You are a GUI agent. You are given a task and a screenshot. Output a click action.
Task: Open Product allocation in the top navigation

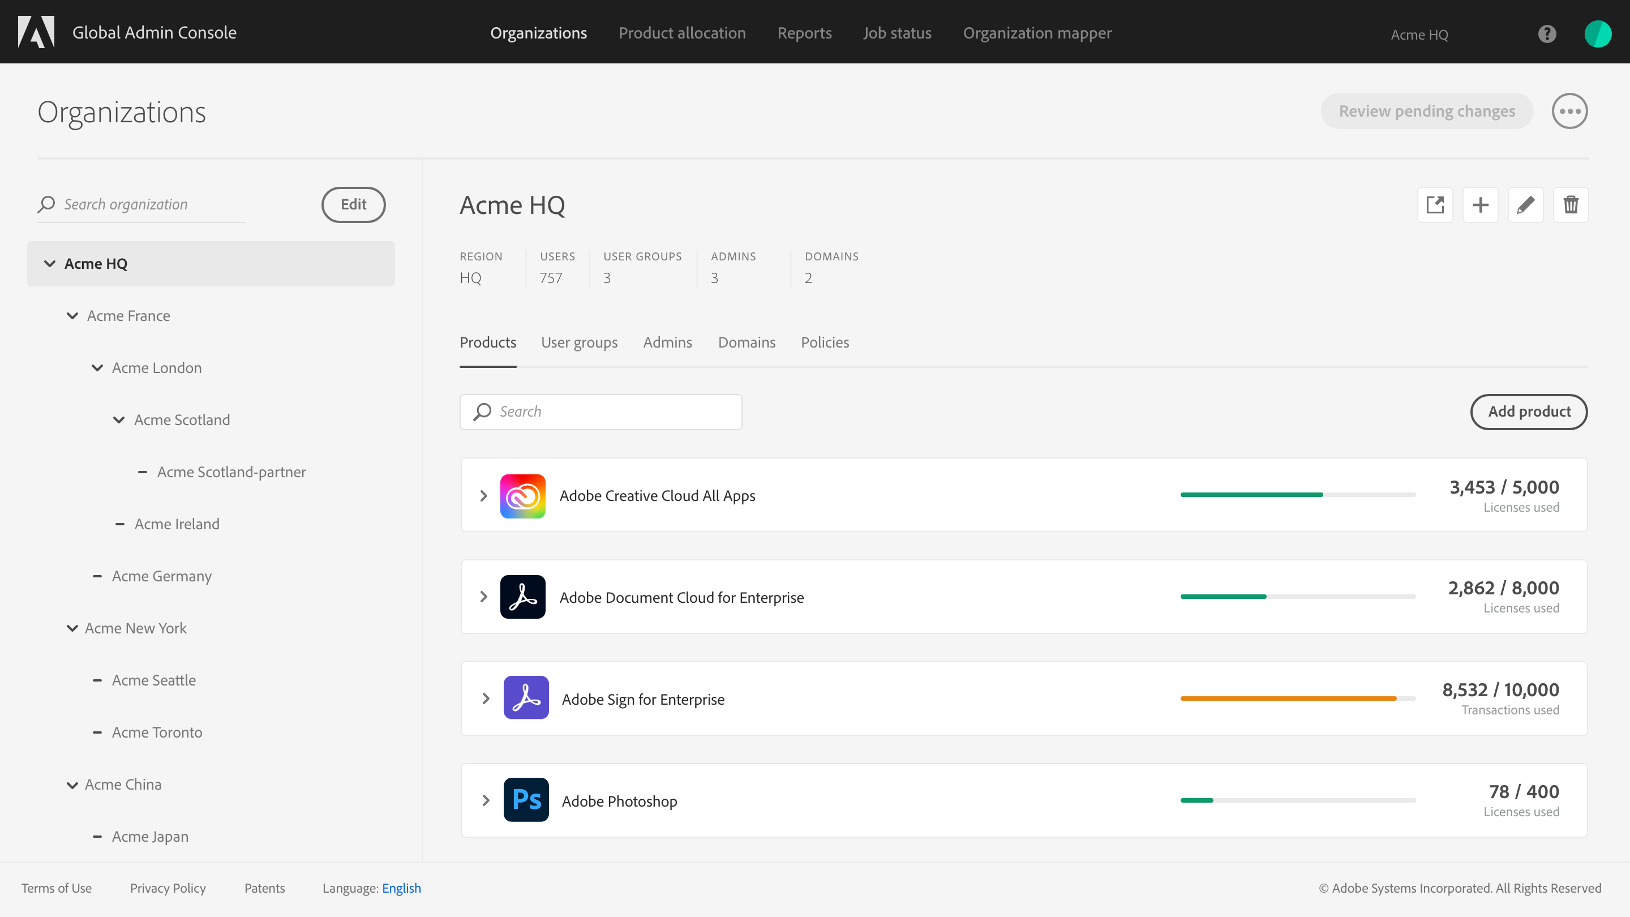682,33
